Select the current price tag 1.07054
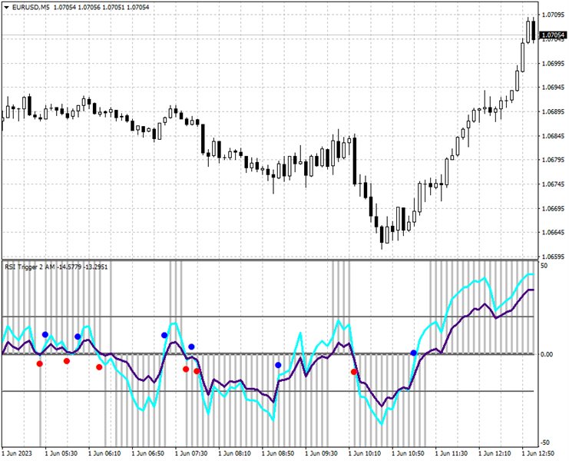569x461 pixels. click(x=553, y=35)
